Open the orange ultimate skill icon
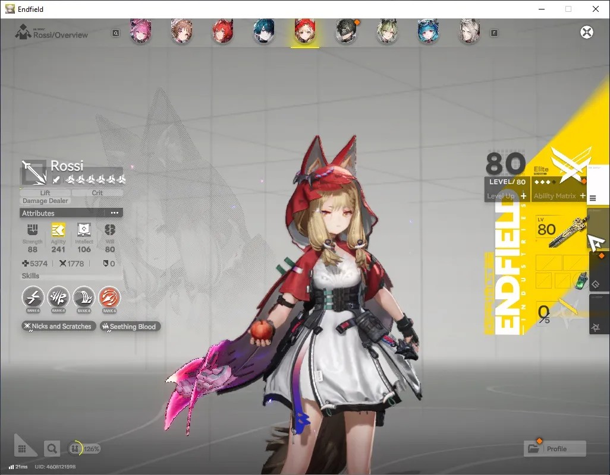This screenshot has height=475, width=610. click(x=109, y=297)
